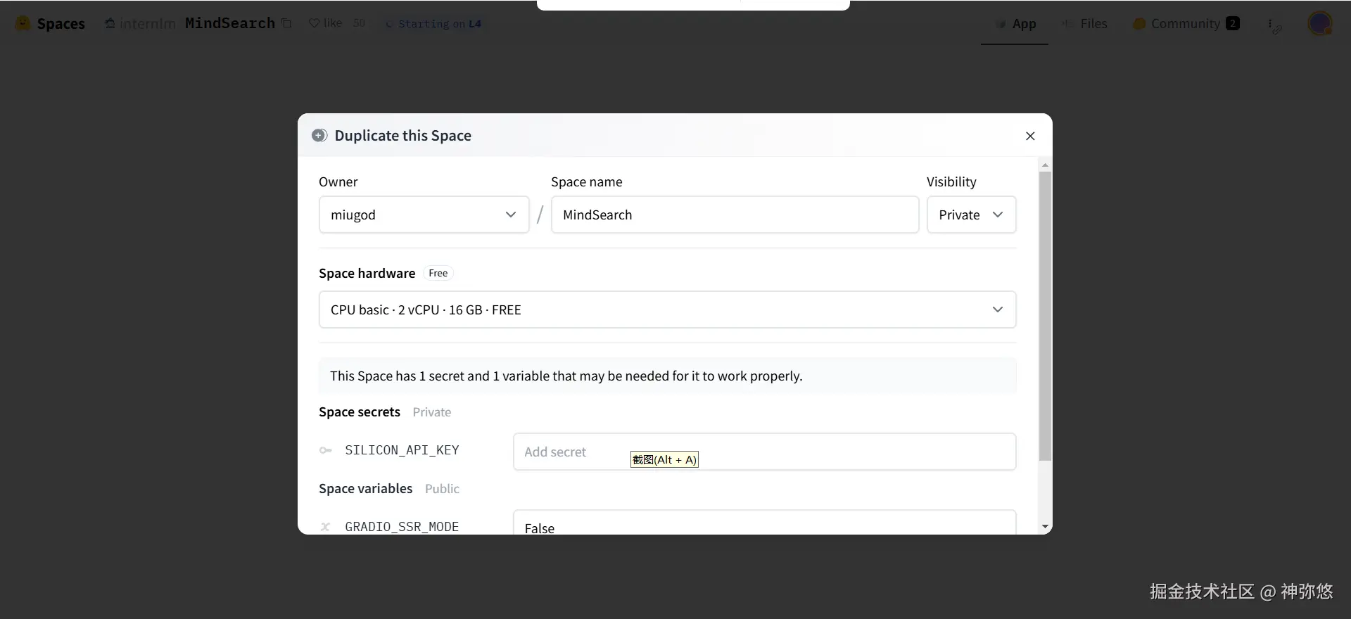This screenshot has height=619, width=1351.
Task: Click the Free badge next to Space hardware
Action: pyautogui.click(x=438, y=273)
